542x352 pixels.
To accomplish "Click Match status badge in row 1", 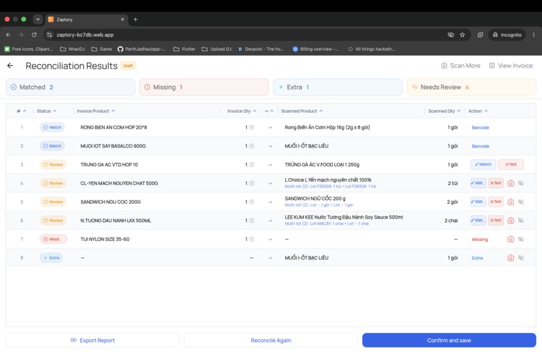I will click(52, 127).
